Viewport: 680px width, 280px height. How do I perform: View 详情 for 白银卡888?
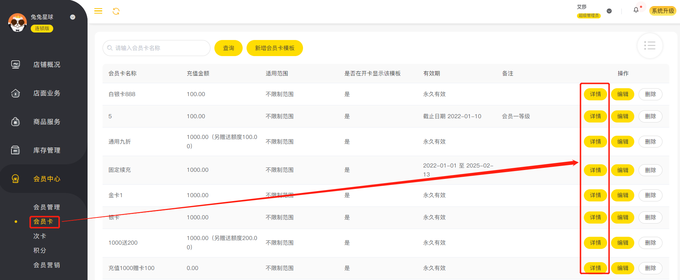coord(595,94)
